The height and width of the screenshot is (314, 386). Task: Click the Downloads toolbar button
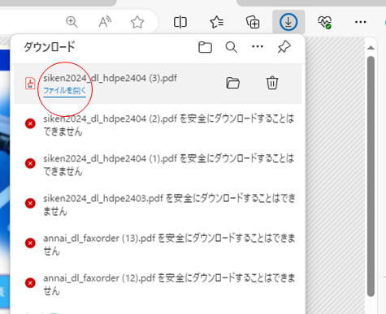(x=288, y=22)
